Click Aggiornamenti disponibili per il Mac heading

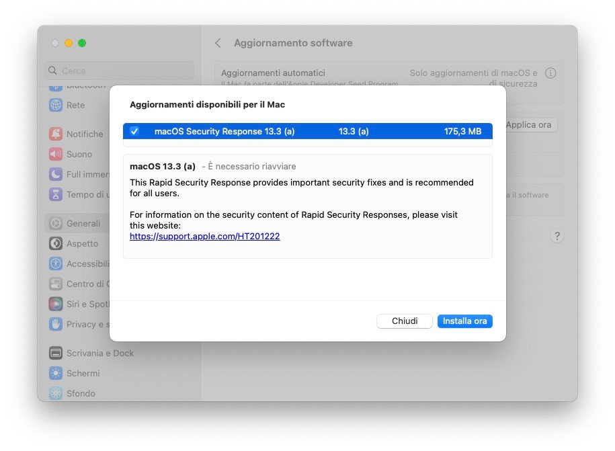[208, 105]
